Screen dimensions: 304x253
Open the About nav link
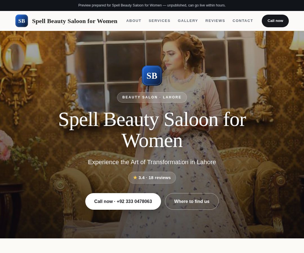click(134, 21)
